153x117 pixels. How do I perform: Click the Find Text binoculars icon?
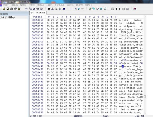pyautogui.click(x=49, y=9)
